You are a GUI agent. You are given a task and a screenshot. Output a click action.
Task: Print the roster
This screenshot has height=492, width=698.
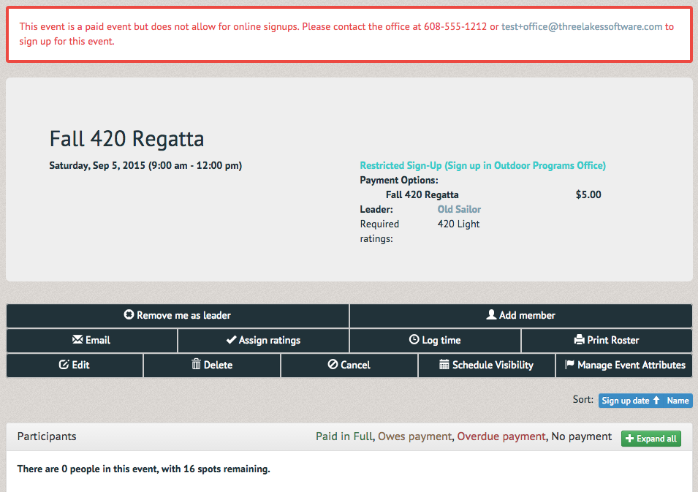[x=607, y=341]
